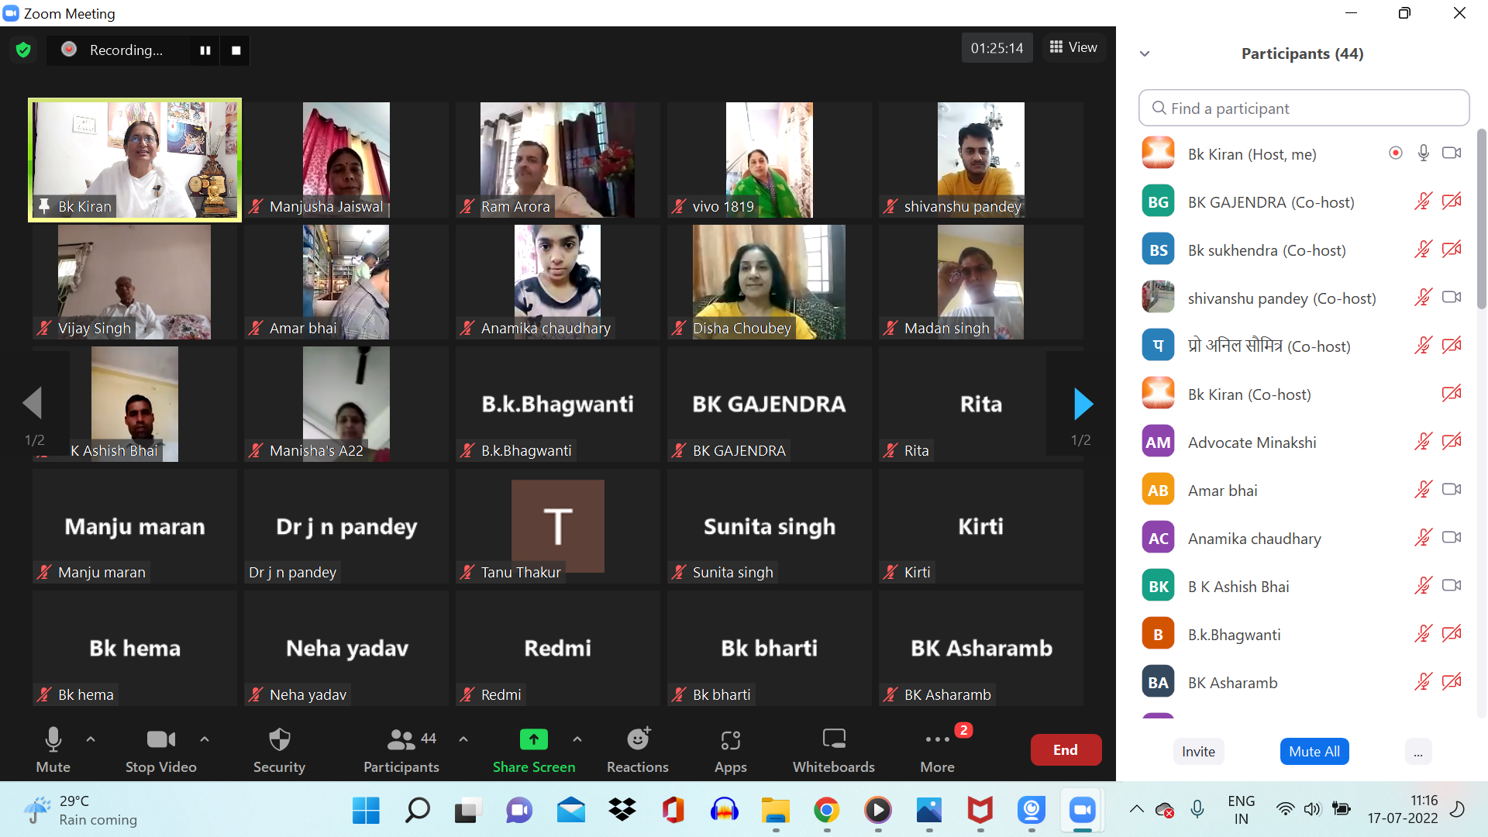The height and width of the screenshot is (837, 1488).
Task: Toggle microphone for Bk Kiran (Host, me)
Action: click(x=1424, y=153)
